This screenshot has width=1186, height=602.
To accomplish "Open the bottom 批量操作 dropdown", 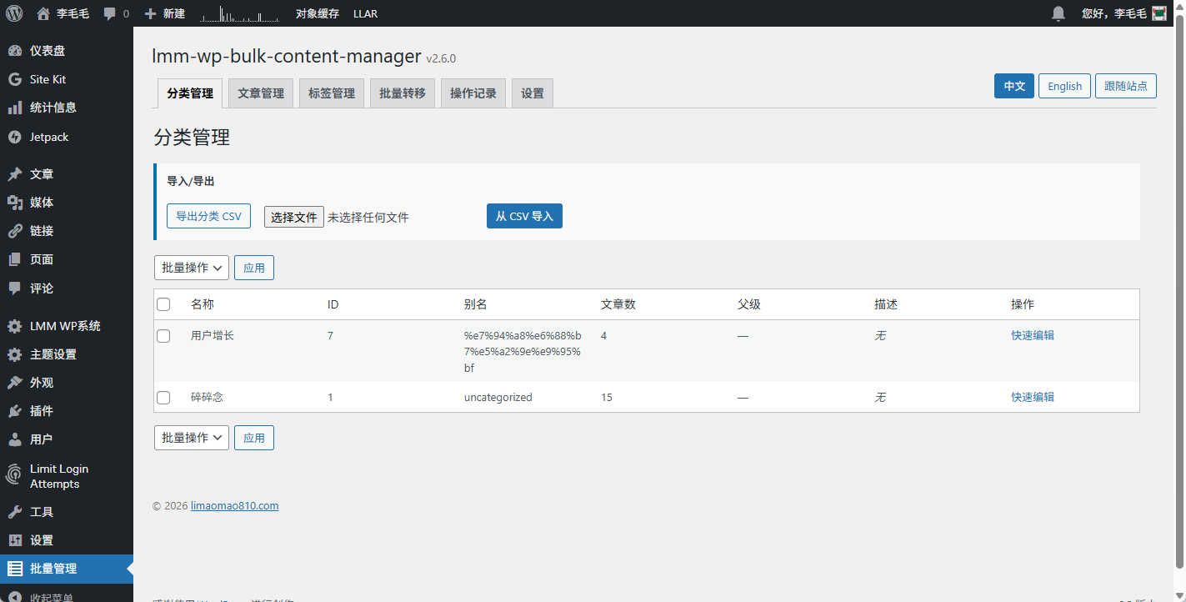I will (191, 438).
